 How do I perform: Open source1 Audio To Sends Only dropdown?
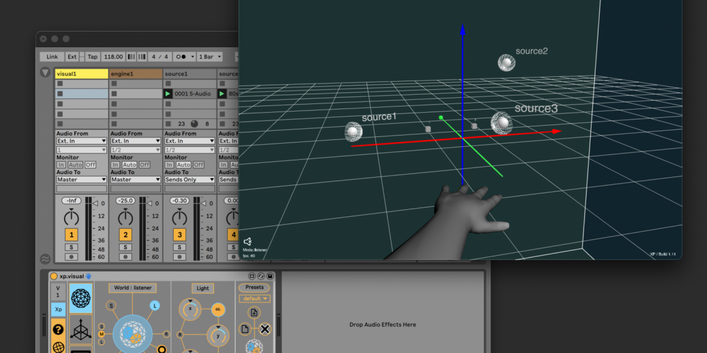(189, 180)
